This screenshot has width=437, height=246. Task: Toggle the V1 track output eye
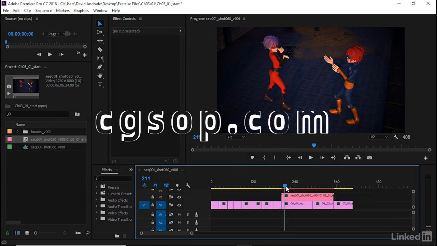coord(179,205)
